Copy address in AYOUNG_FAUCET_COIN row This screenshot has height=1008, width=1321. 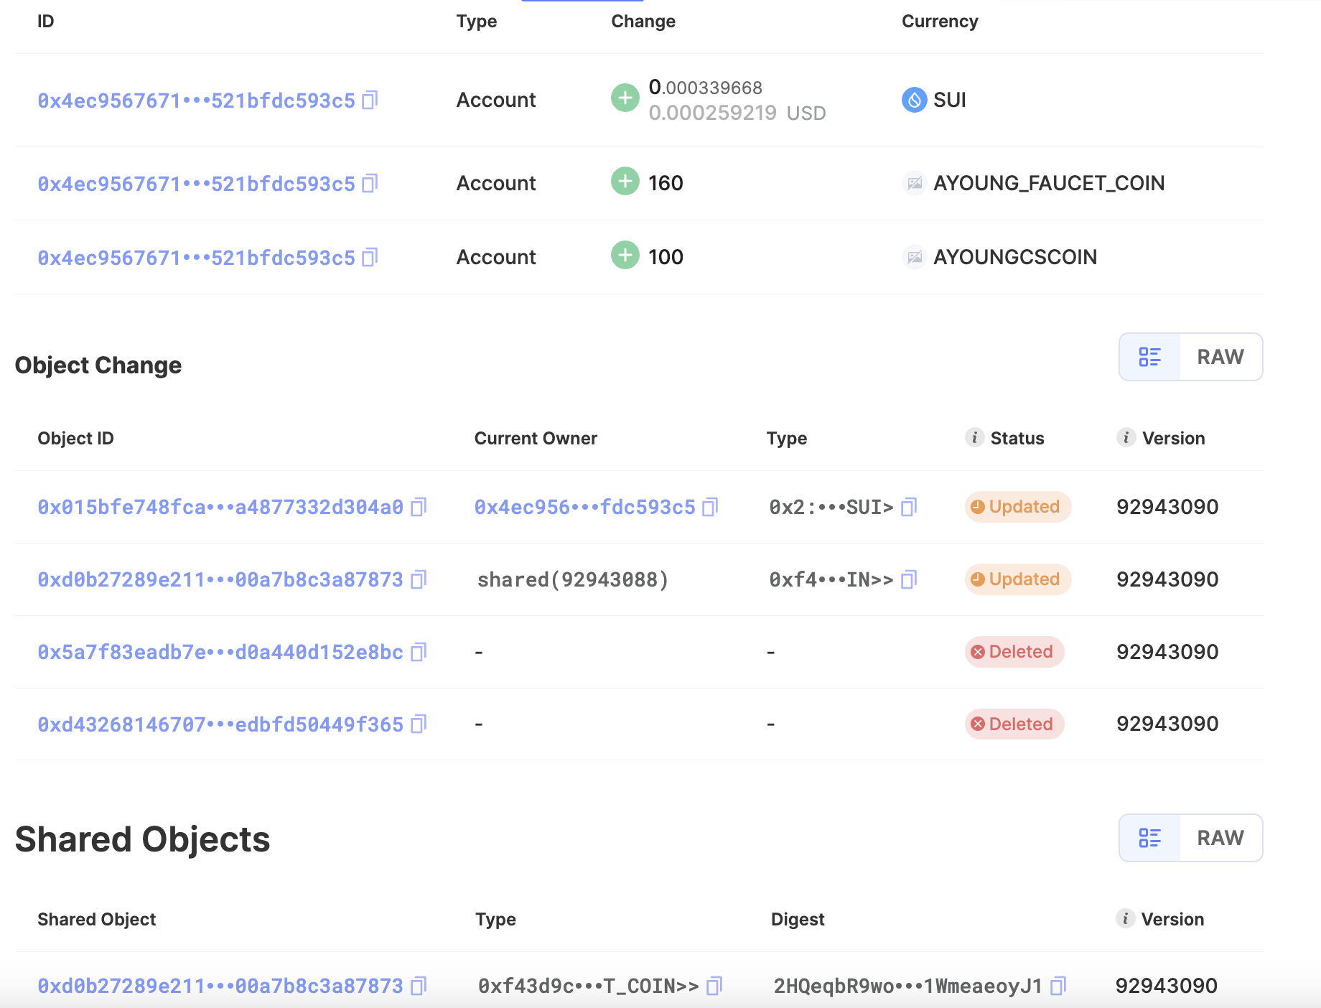tap(370, 184)
